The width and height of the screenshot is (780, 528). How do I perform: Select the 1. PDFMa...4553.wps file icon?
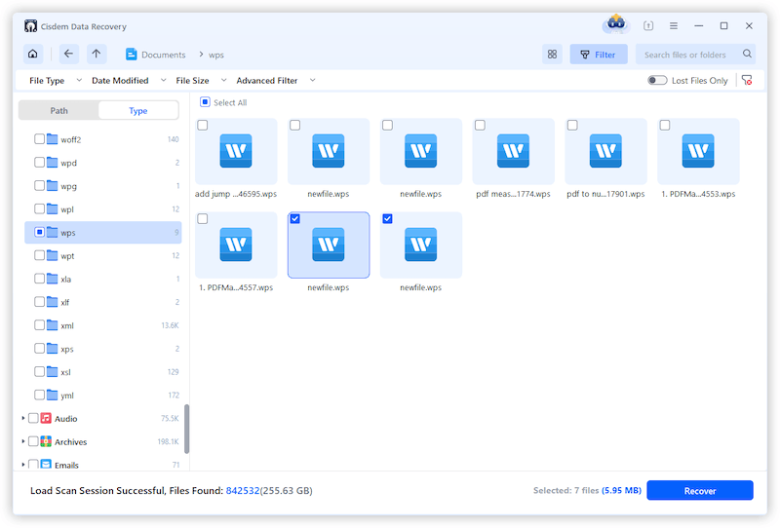point(698,151)
